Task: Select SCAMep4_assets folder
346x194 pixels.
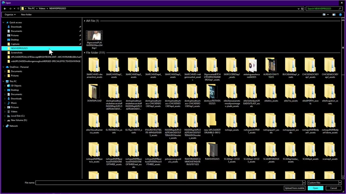Action: [x=310, y=151]
